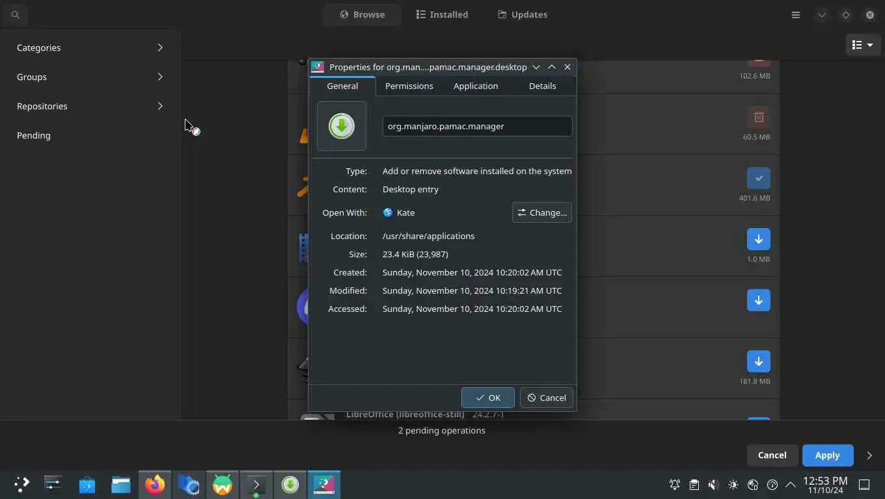The image size is (885, 499).
Task: Switch to the Browse tab
Action: 362,14
